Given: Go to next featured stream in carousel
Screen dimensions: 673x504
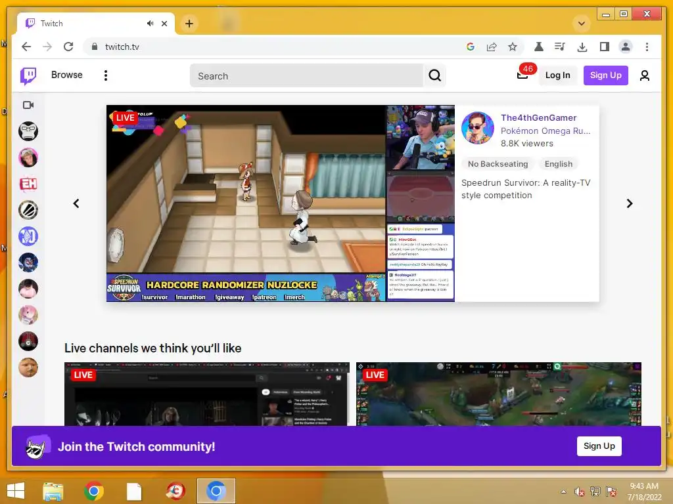Looking at the screenshot, I should (629, 203).
